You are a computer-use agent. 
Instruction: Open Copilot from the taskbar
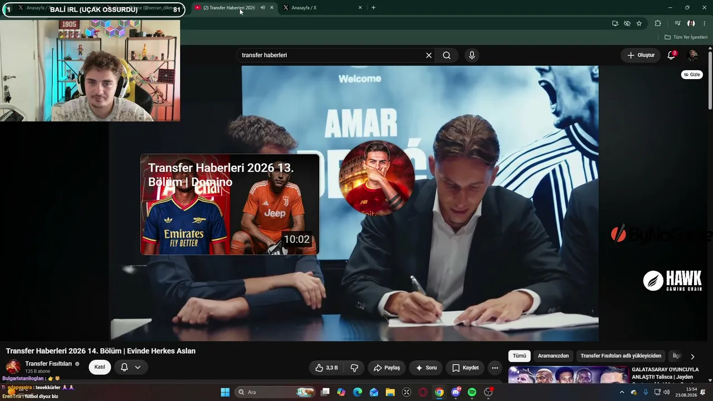341,392
